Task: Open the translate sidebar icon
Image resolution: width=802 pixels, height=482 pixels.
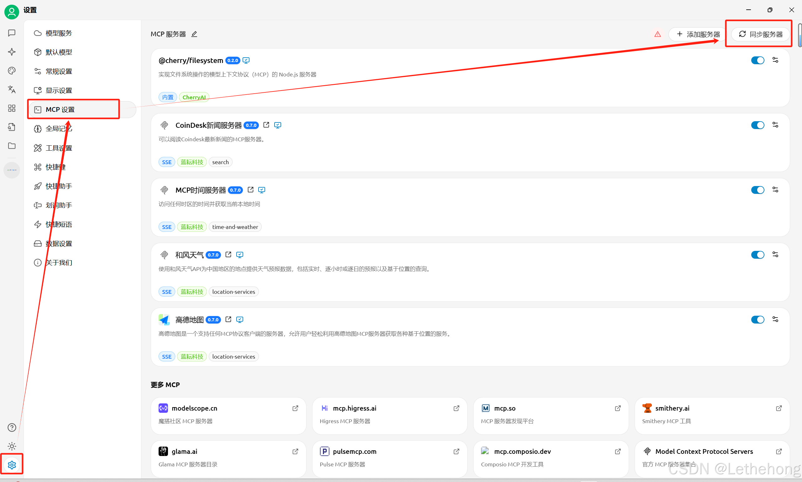Action: tap(12, 89)
